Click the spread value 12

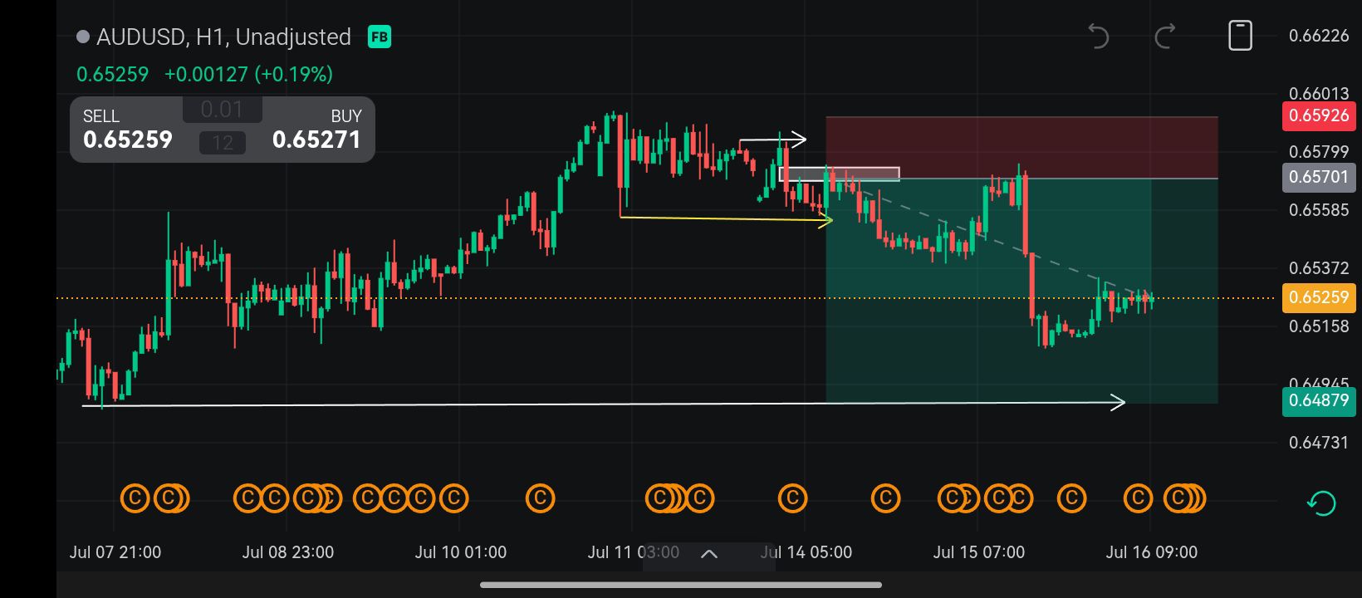coord(223,143)
